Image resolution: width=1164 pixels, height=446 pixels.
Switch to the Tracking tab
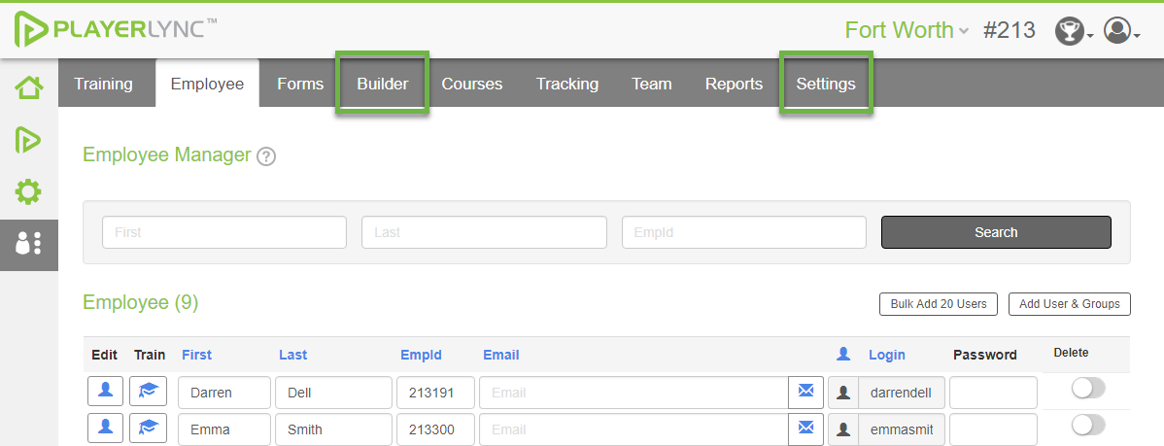pyautogui.click(x=567, y=84)
